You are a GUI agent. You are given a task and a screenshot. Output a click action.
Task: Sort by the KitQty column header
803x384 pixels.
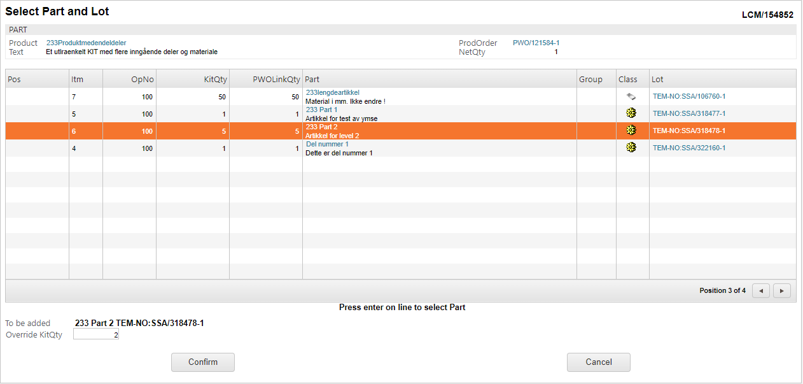[213, 79]
